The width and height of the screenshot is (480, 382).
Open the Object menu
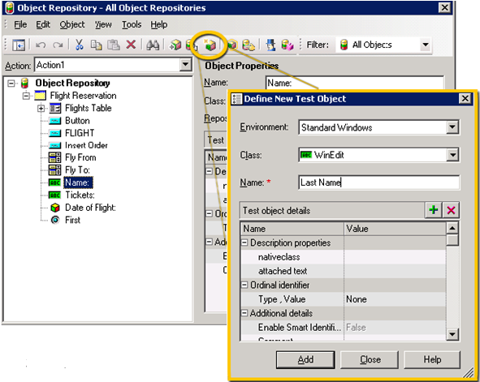coord(72,24)
